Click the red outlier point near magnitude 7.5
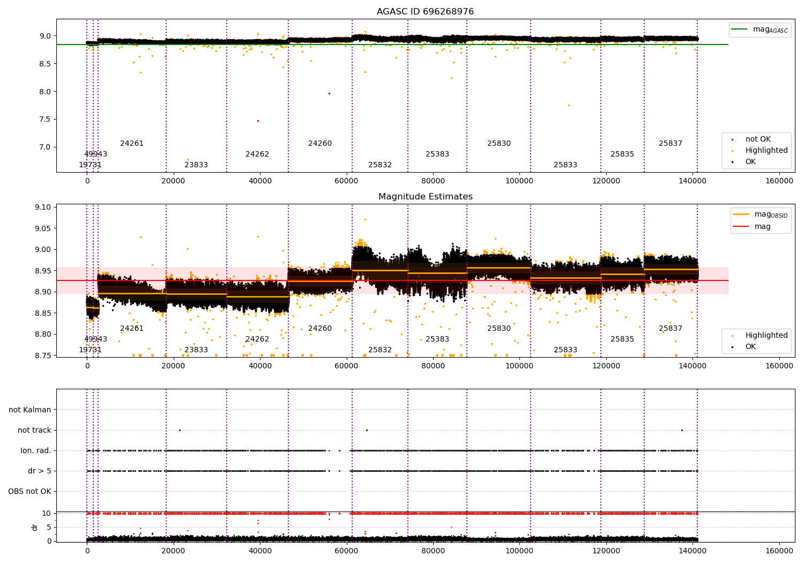Screen dimensions: 804x563 [258, 121]
